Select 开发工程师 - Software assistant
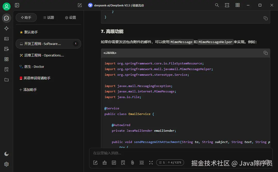 (48, 44)
